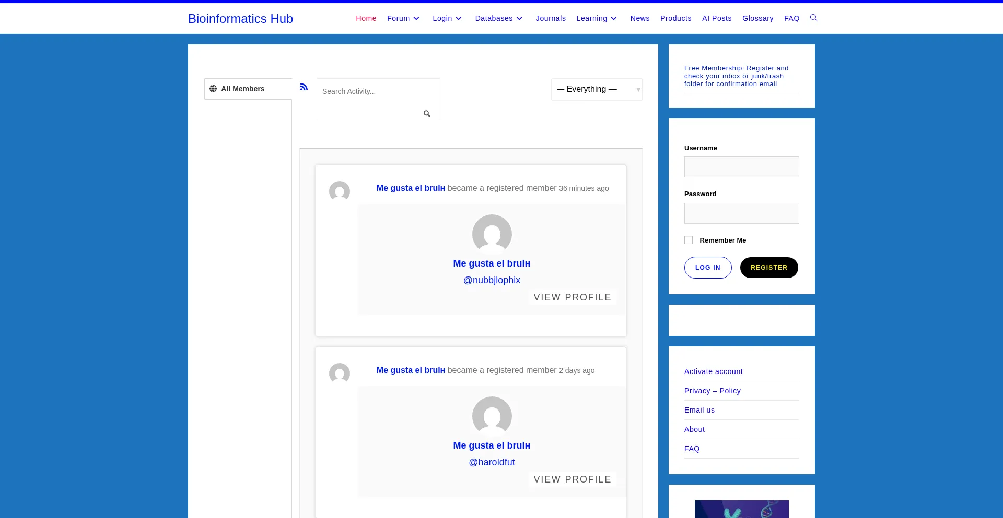This screenshot has width=1003, height=518.
Task: View profile of @haroldfut
Action: 573,479
